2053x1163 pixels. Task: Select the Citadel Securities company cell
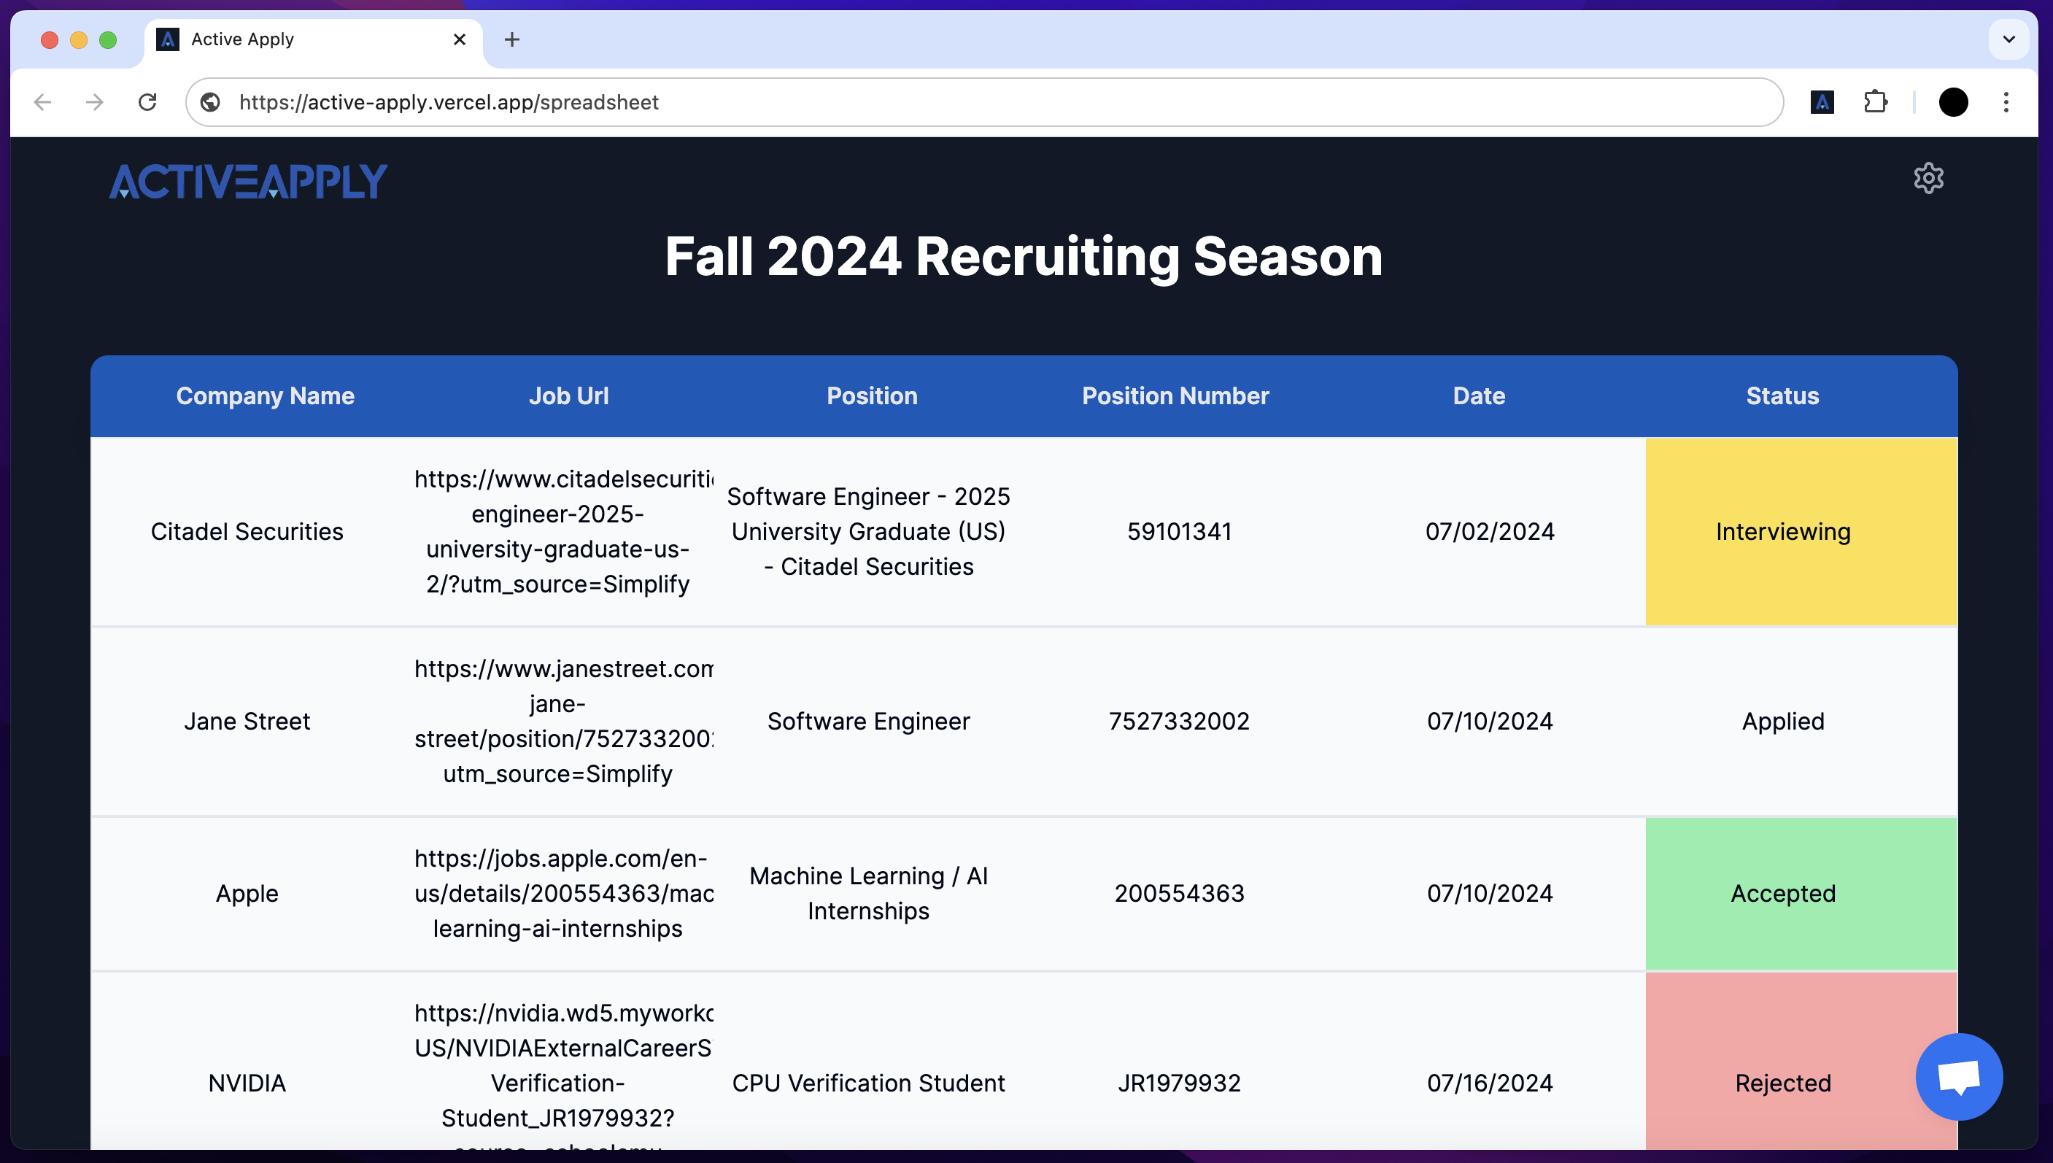click(x=247, y=532)
